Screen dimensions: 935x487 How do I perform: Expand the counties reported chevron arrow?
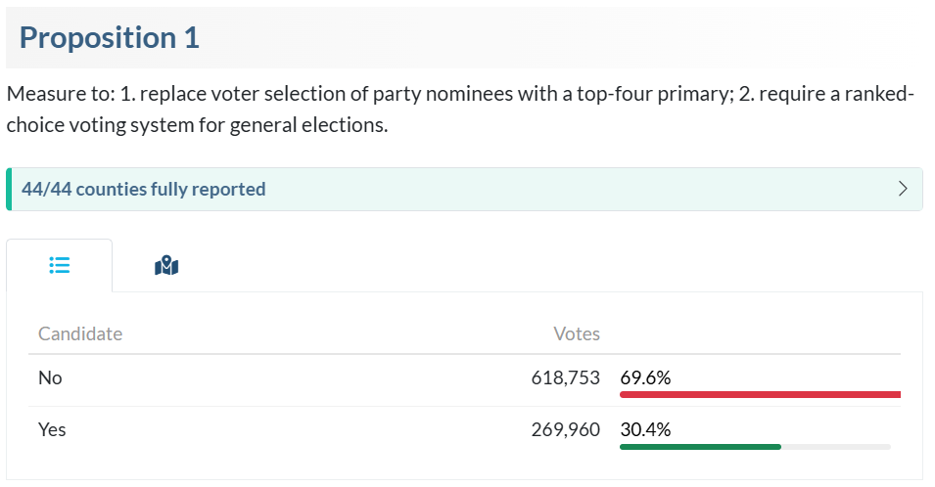(903, 189)
